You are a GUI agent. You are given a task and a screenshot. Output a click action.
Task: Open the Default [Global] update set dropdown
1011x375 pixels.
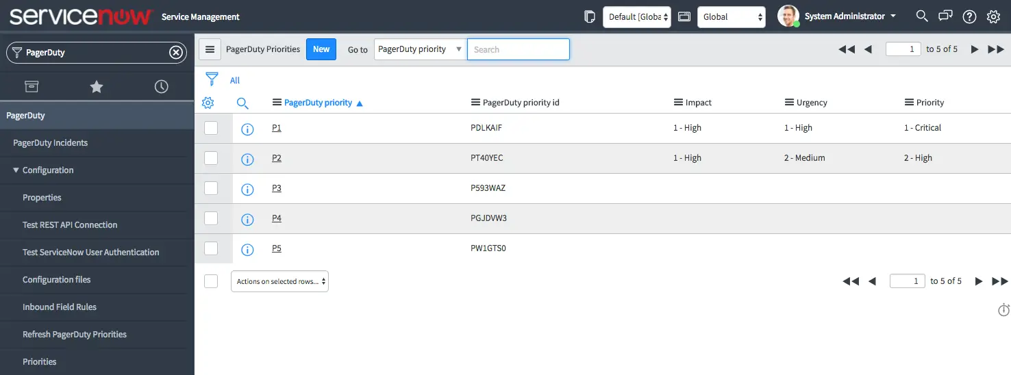coord(636,16)
